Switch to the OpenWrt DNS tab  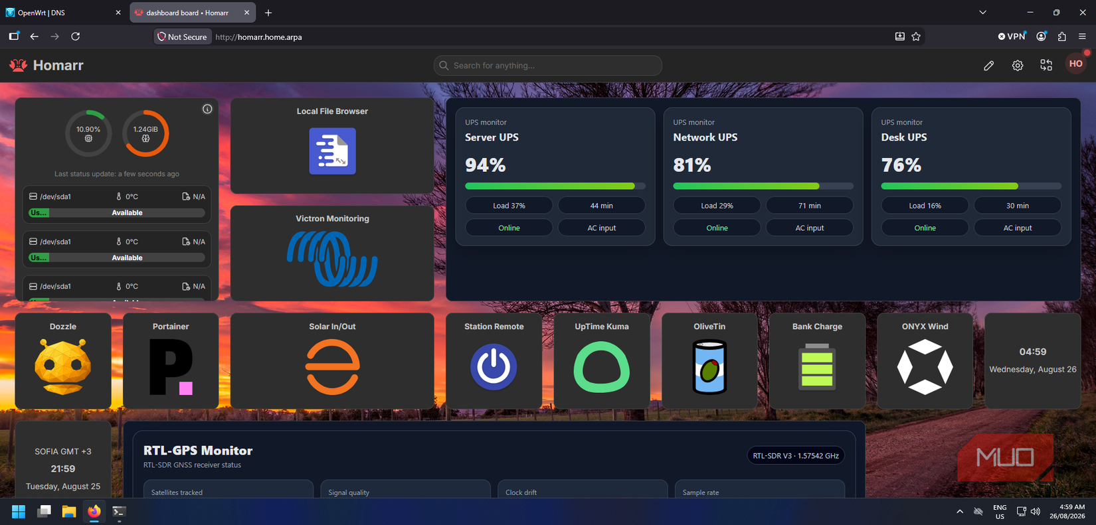coord(63,13)
